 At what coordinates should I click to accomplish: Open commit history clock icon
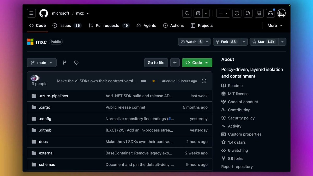pos(204,81)
